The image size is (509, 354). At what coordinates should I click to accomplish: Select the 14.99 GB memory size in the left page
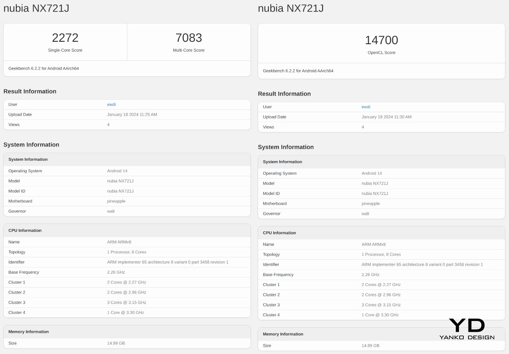point(116,343)
